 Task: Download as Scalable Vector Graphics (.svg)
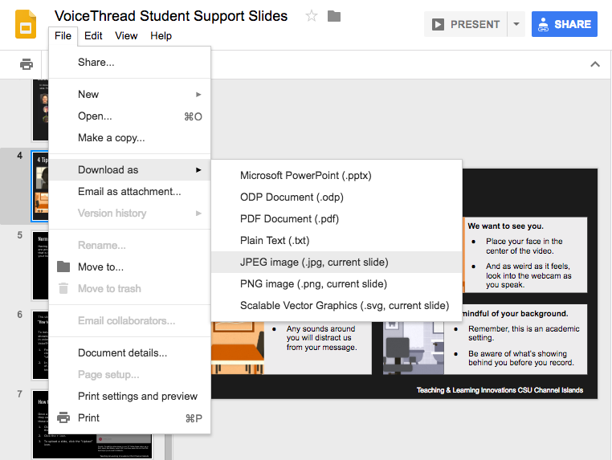tap(337, 306)
